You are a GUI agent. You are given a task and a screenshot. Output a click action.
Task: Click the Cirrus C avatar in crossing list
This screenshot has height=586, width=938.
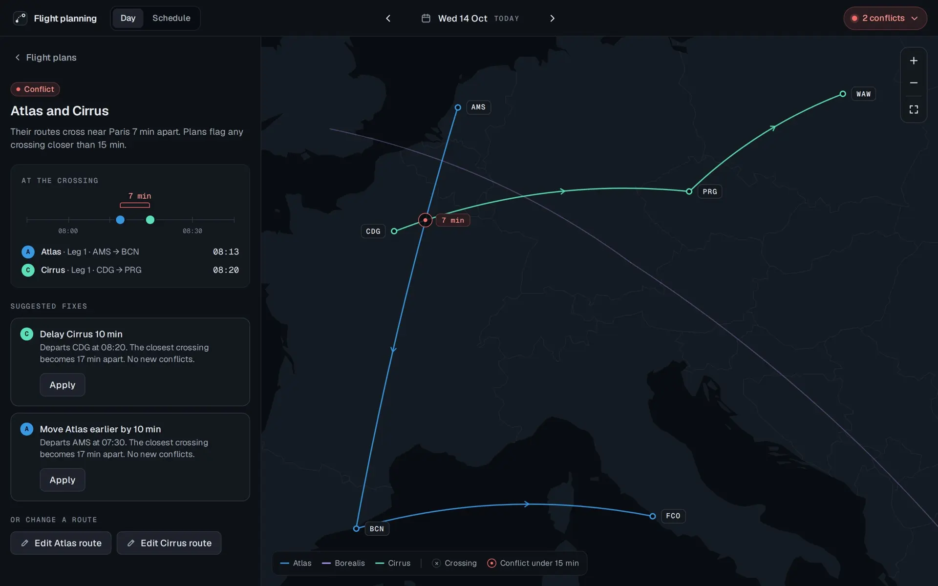28,270
